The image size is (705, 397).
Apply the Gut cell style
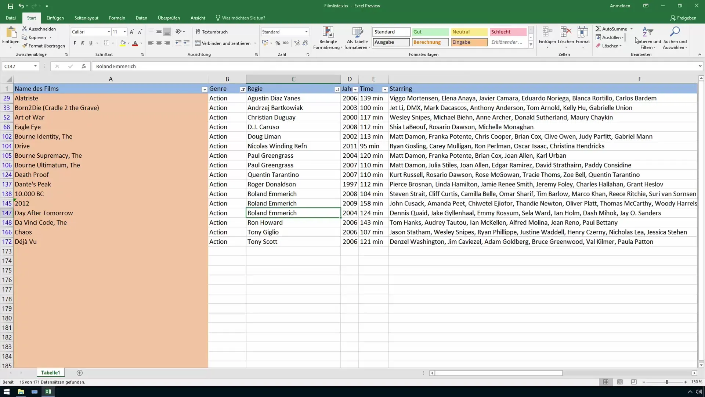[x=430, y=32]
